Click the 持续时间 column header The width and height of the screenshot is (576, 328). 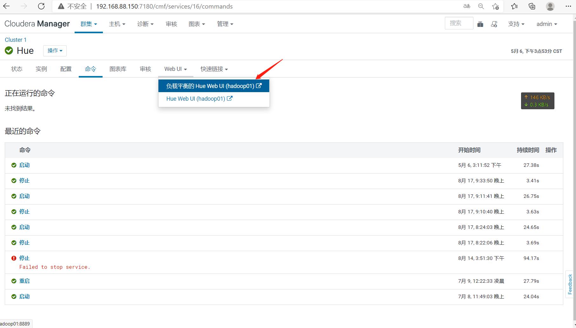[528, 150]
